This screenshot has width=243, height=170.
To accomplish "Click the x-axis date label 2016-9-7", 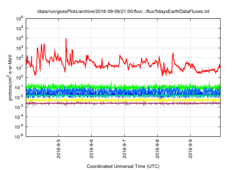I will click(x=125, y=149).
